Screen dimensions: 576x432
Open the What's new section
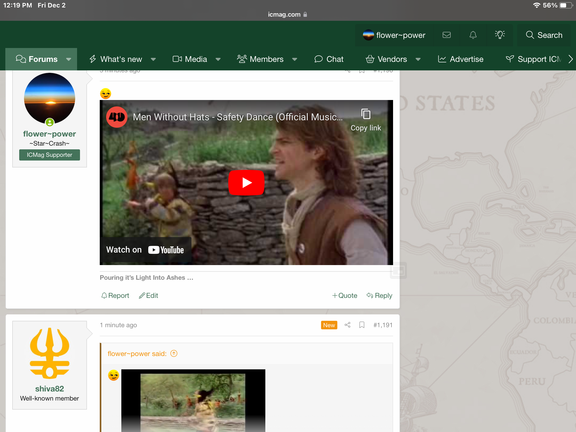[x=116, y=59]
